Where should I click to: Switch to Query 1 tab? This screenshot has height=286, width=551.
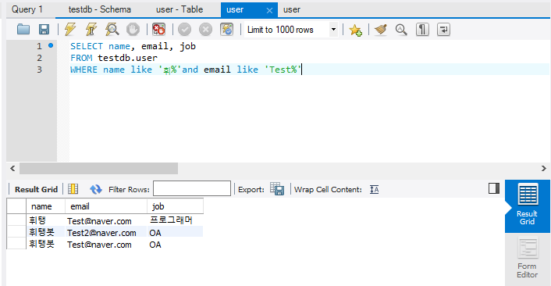(x=27, y=9)
